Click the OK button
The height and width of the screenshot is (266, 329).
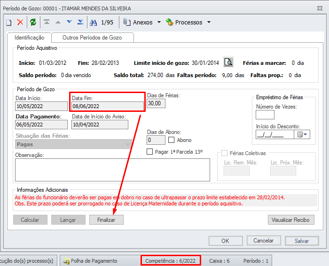tap(226, 241)
